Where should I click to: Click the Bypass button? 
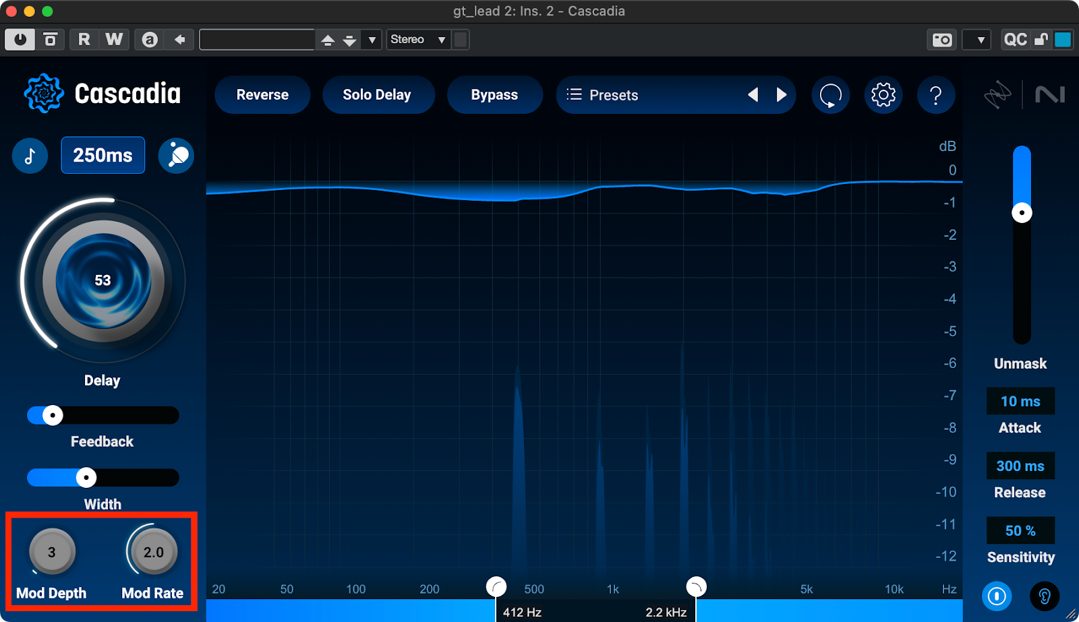[x=494, y=95]
